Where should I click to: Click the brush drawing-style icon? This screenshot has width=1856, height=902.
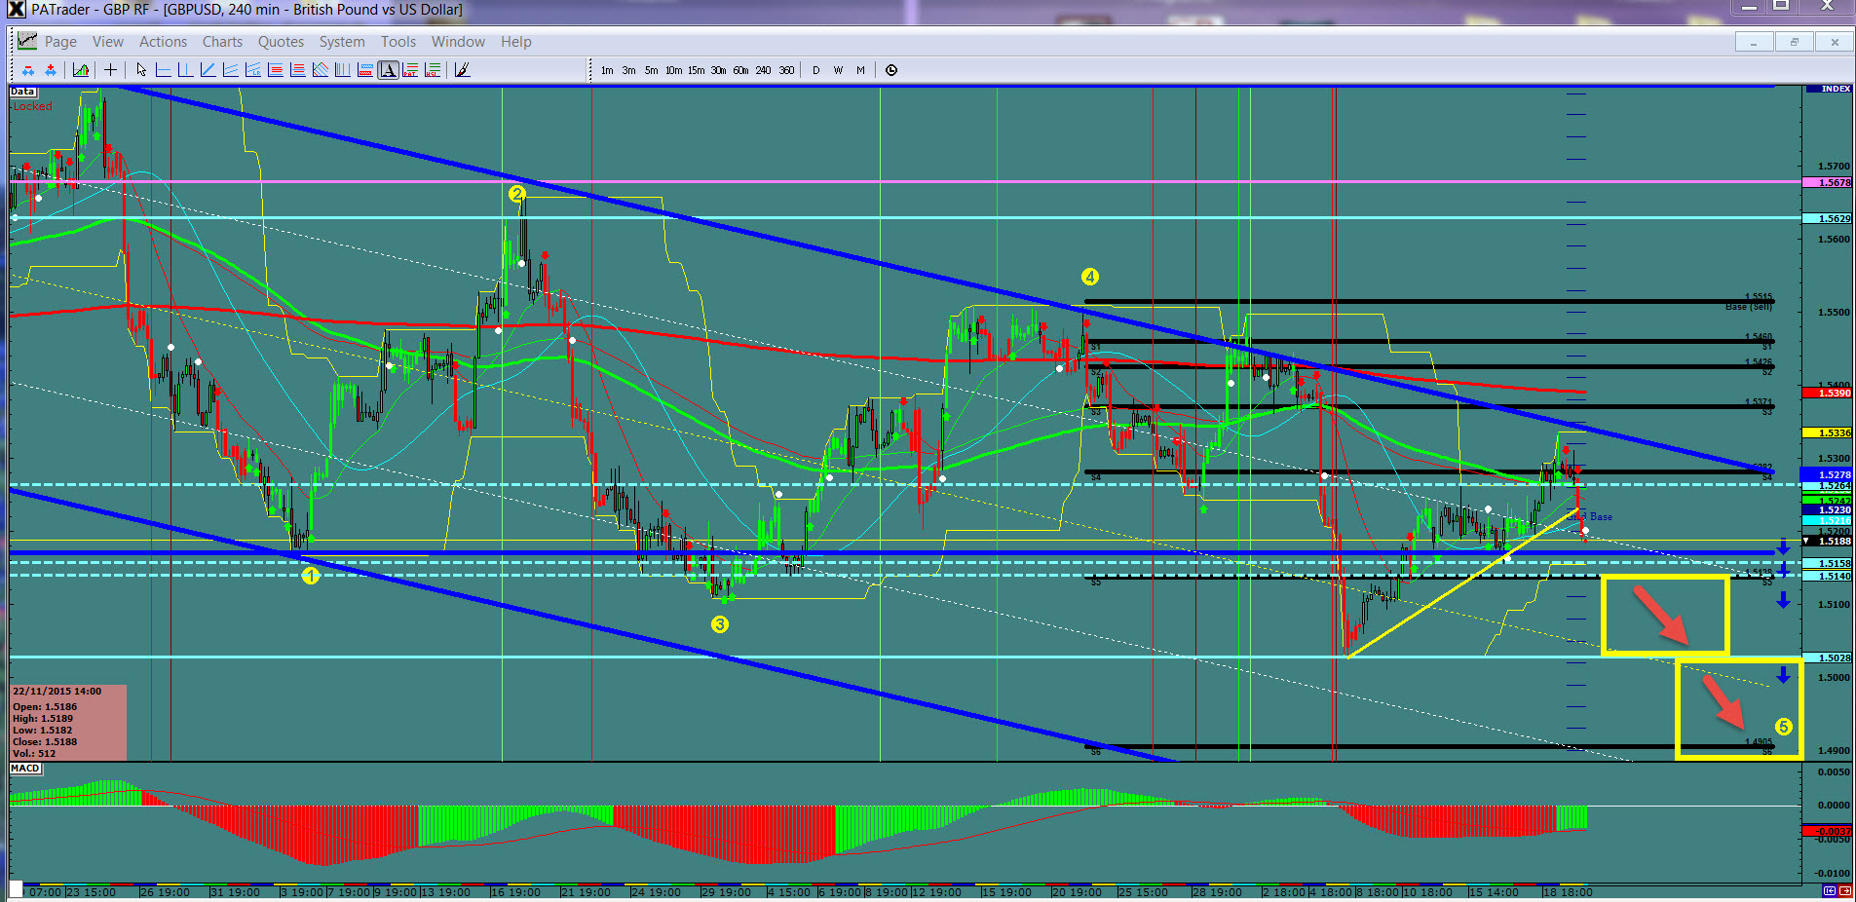(462, 70)
